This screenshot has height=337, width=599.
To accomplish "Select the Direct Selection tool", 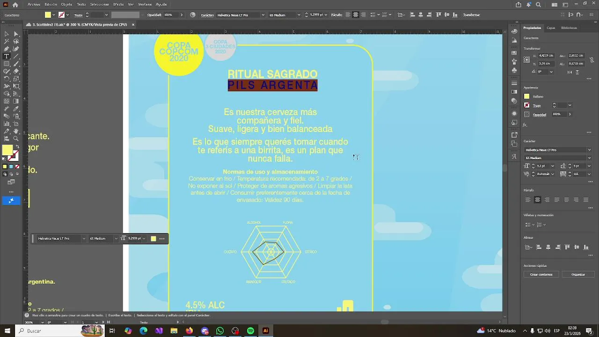I will [x=16, y=34].
